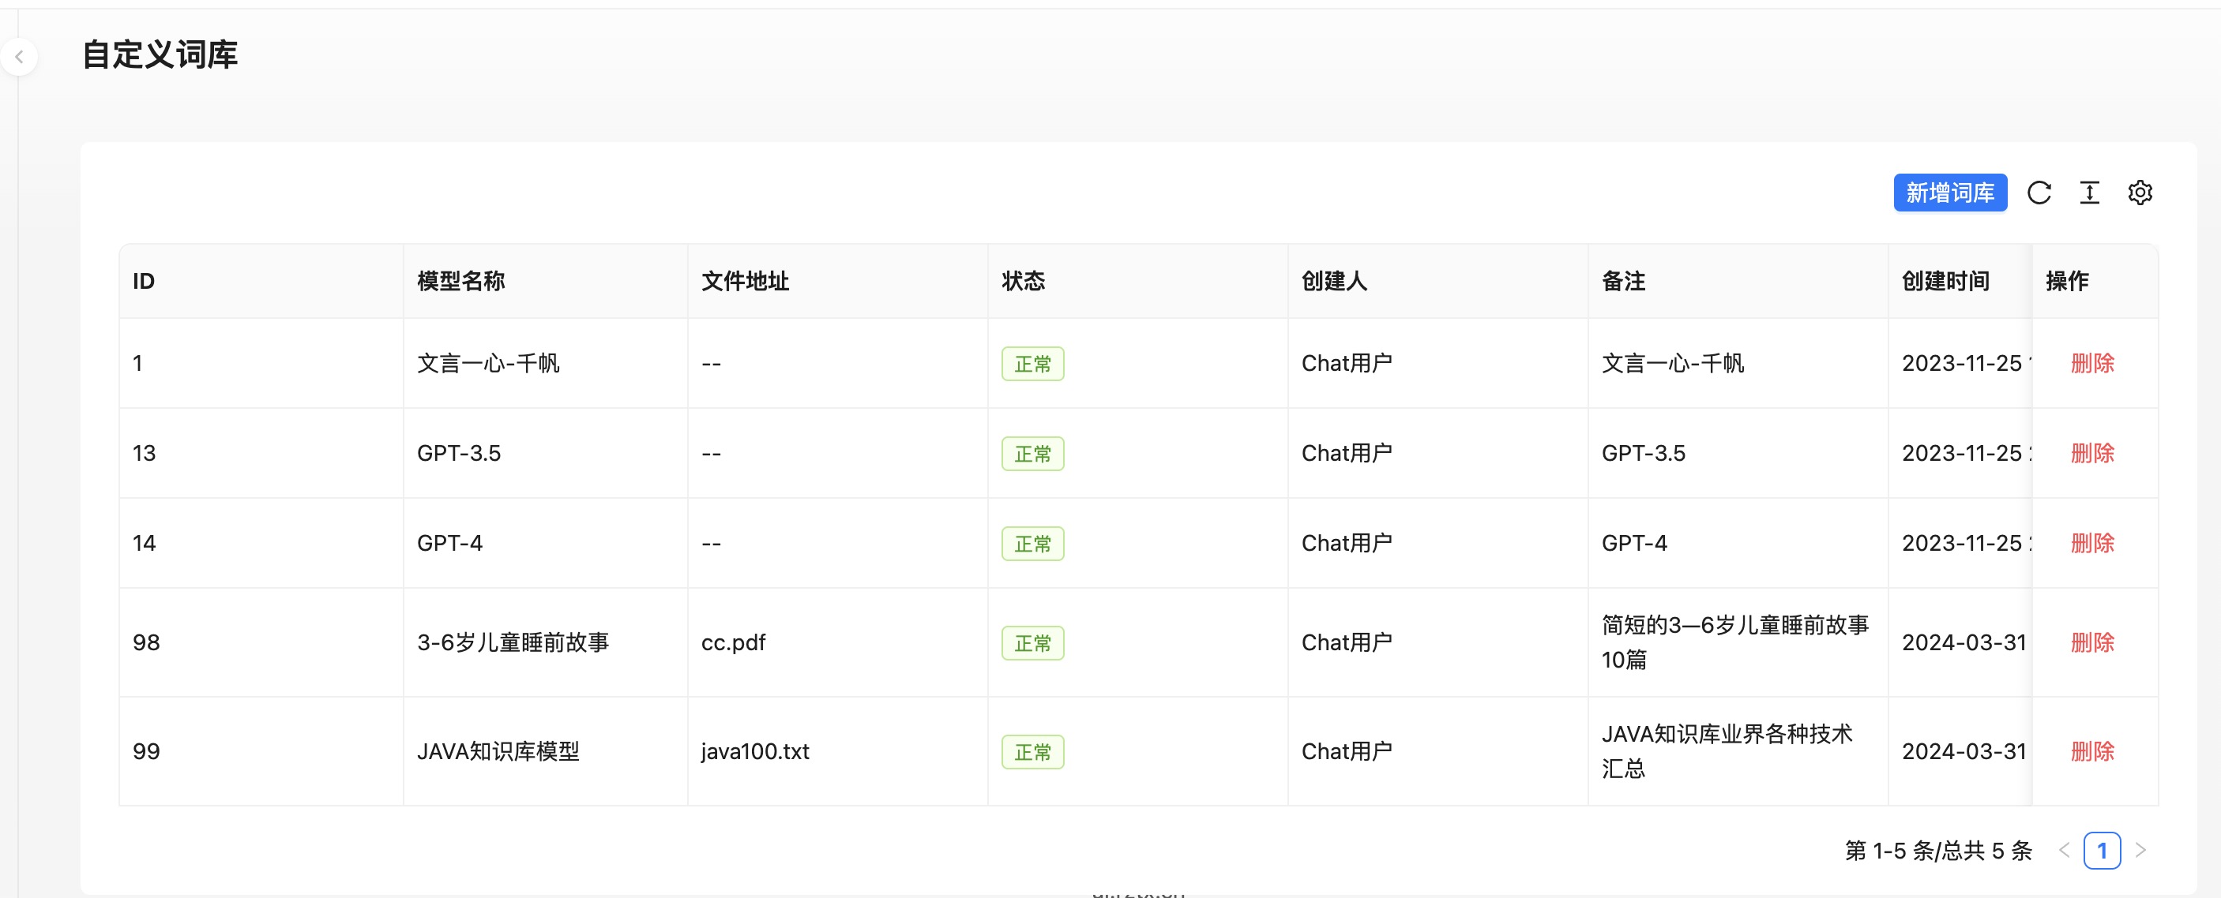Click the 模型名称 column header

[460, 281]
